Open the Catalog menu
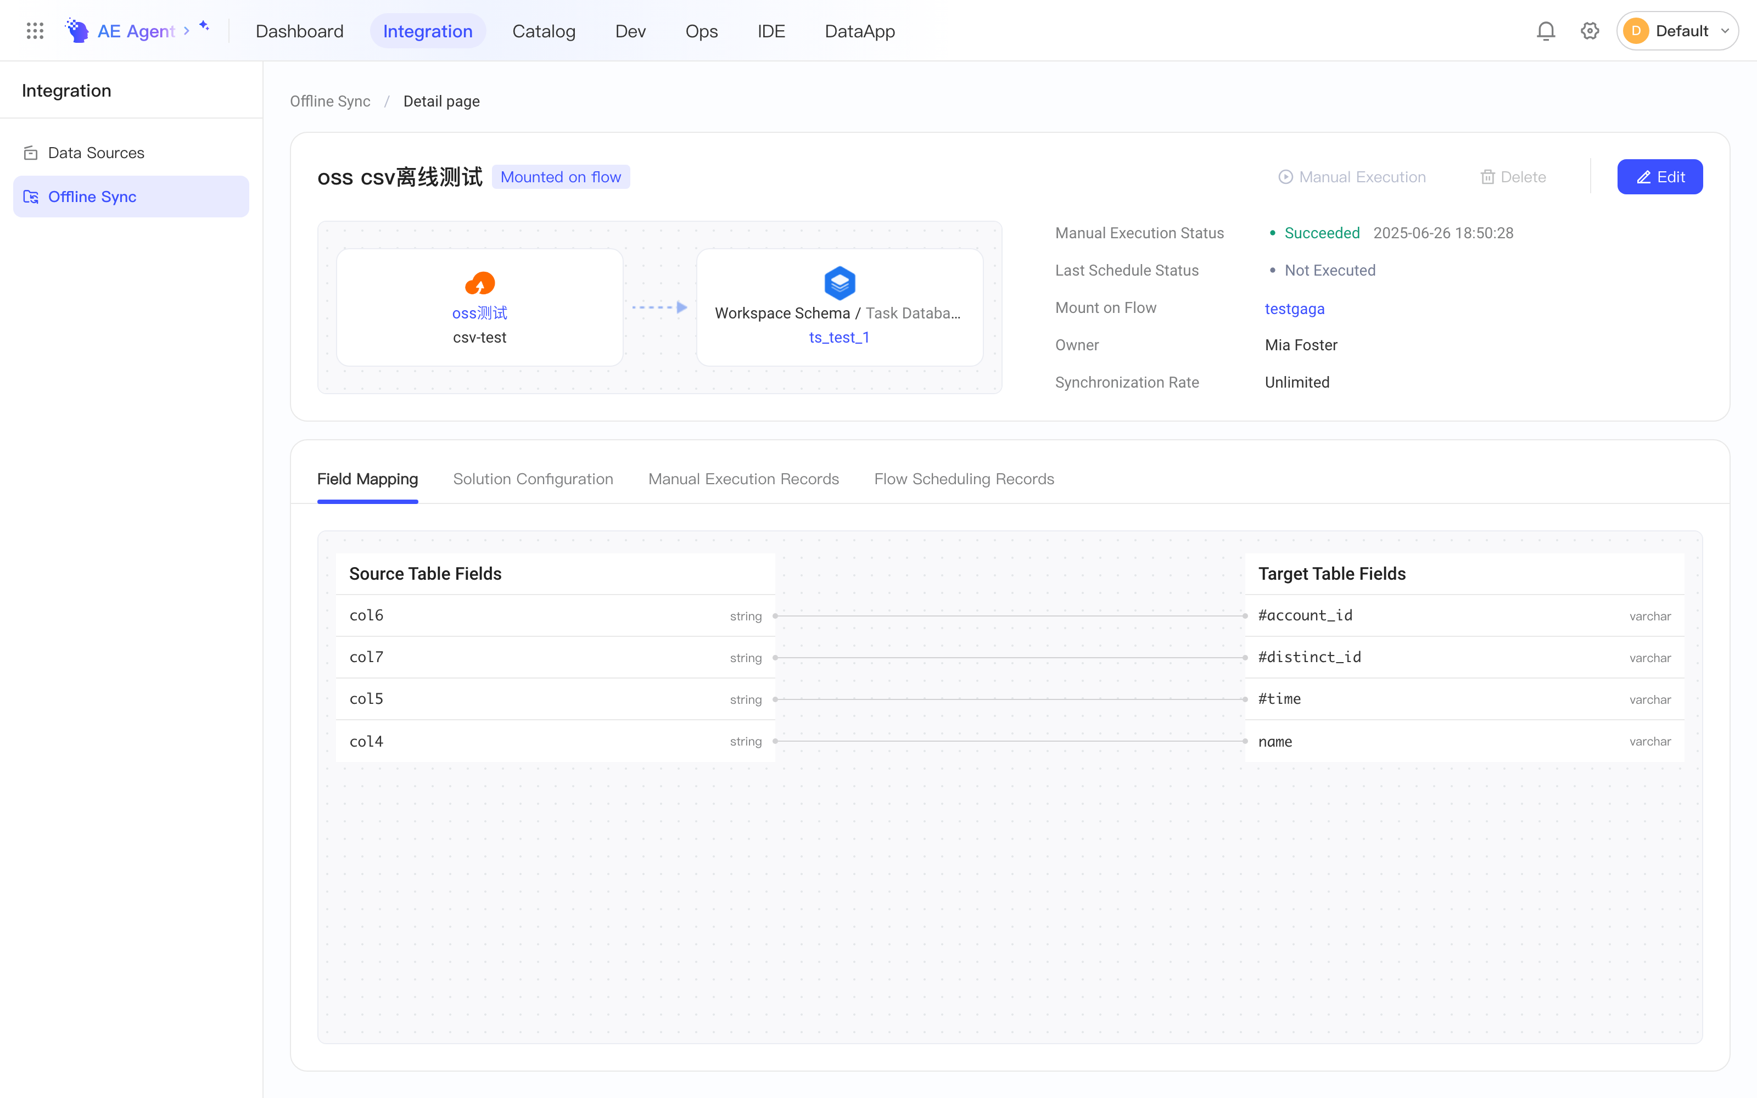1757x1098 pixels. click(544, 31)
